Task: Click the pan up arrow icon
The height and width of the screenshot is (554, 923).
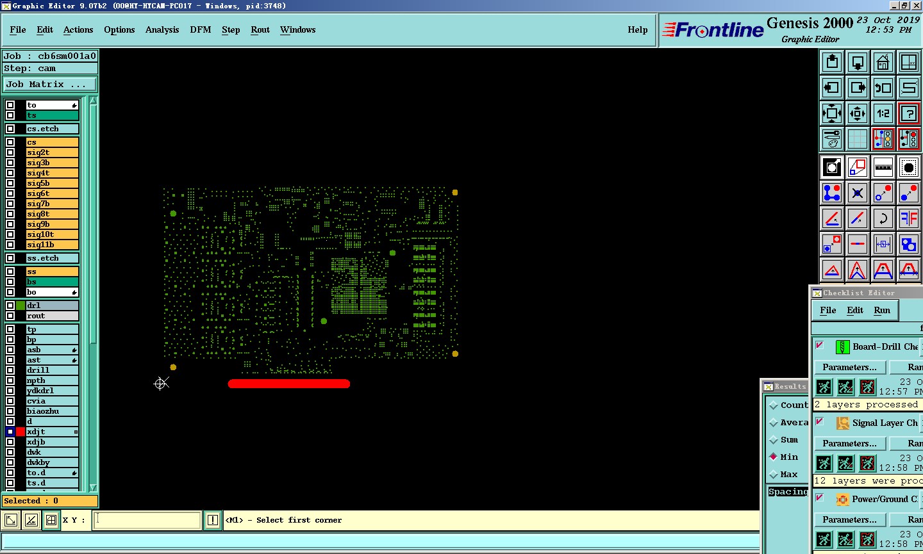Action: click(x=832, y=62)
